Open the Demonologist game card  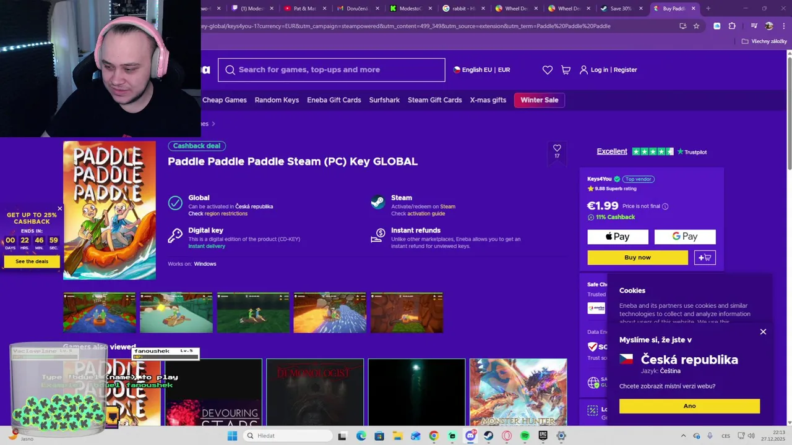(x=315, y=392)
